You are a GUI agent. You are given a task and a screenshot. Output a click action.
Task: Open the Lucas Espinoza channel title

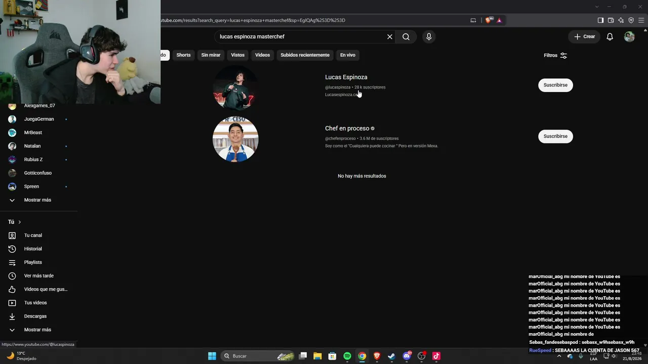coord(346,77)
